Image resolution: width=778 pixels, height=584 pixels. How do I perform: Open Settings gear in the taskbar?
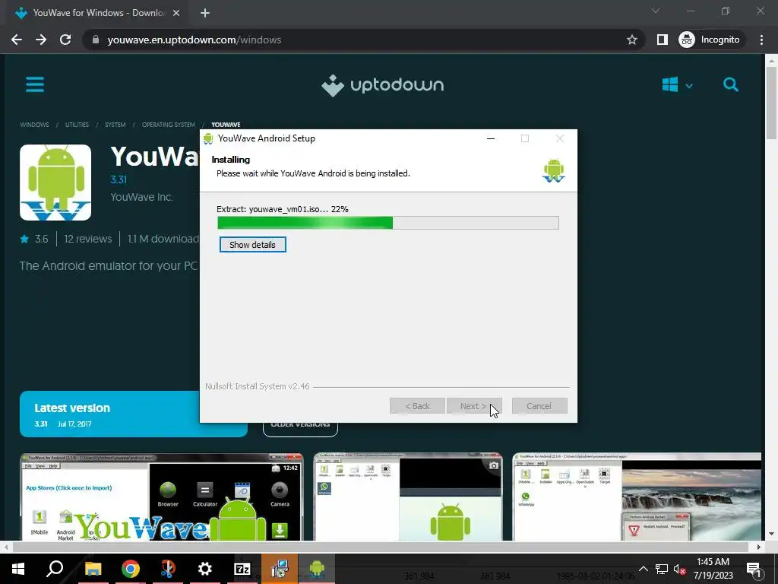pos(205,569)
